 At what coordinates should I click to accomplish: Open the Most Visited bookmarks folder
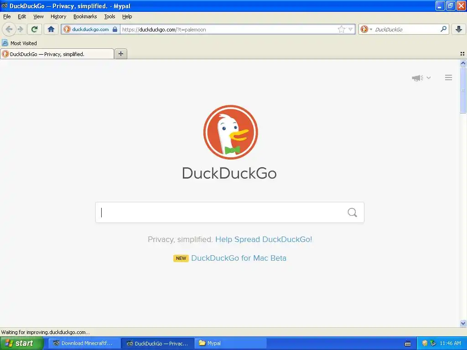[x=19, y=43]
